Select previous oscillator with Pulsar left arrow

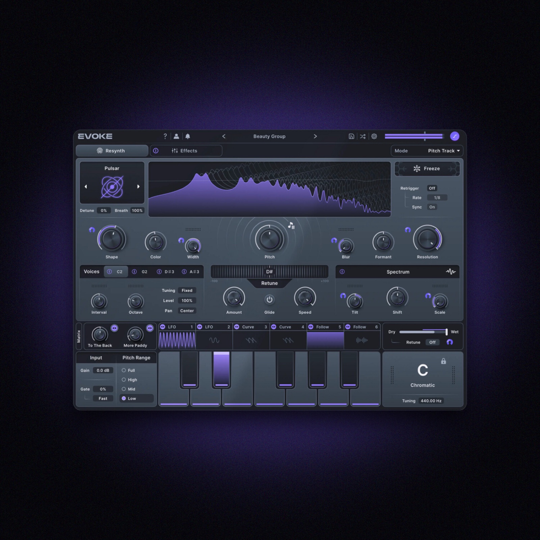(x=86, y=187)
